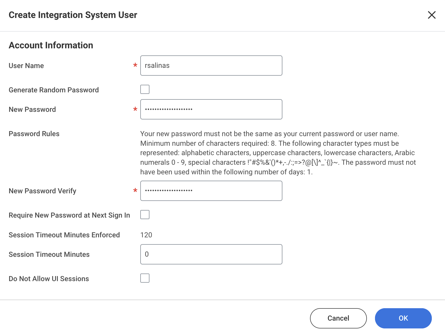Click the User Name input field
The image size is (445, 334).
tap(211, 66)
